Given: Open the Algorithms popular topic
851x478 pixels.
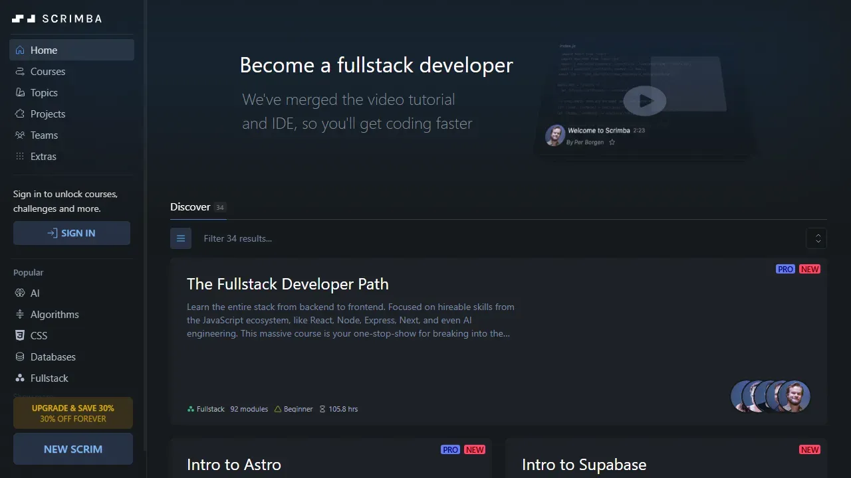Looking at the screenshot, I should coord(72,314).
